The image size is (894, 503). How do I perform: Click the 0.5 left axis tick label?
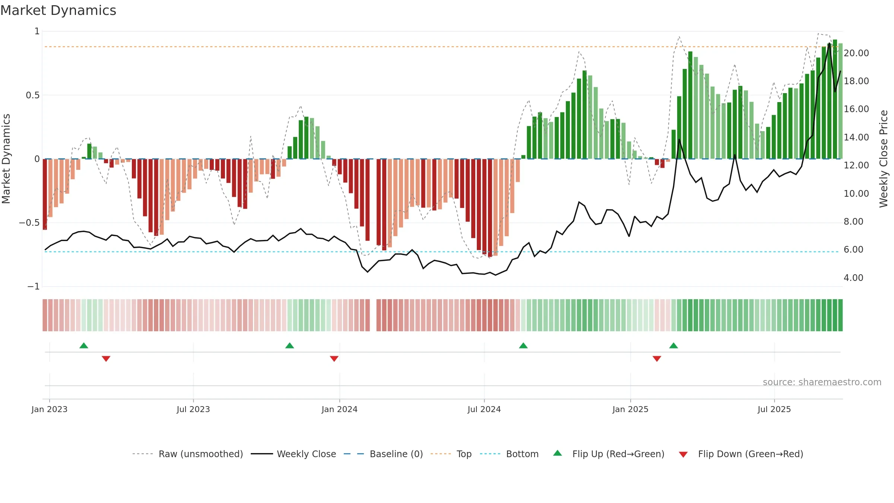[33, 95]
